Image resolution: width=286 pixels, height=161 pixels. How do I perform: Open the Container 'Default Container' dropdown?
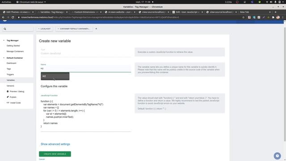pyautogui.click(x=74, y=29)
